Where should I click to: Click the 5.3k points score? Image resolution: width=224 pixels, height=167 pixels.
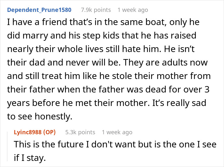(80, 132)
